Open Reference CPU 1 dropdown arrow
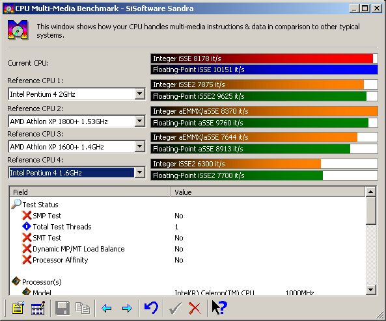 (139, 94)
